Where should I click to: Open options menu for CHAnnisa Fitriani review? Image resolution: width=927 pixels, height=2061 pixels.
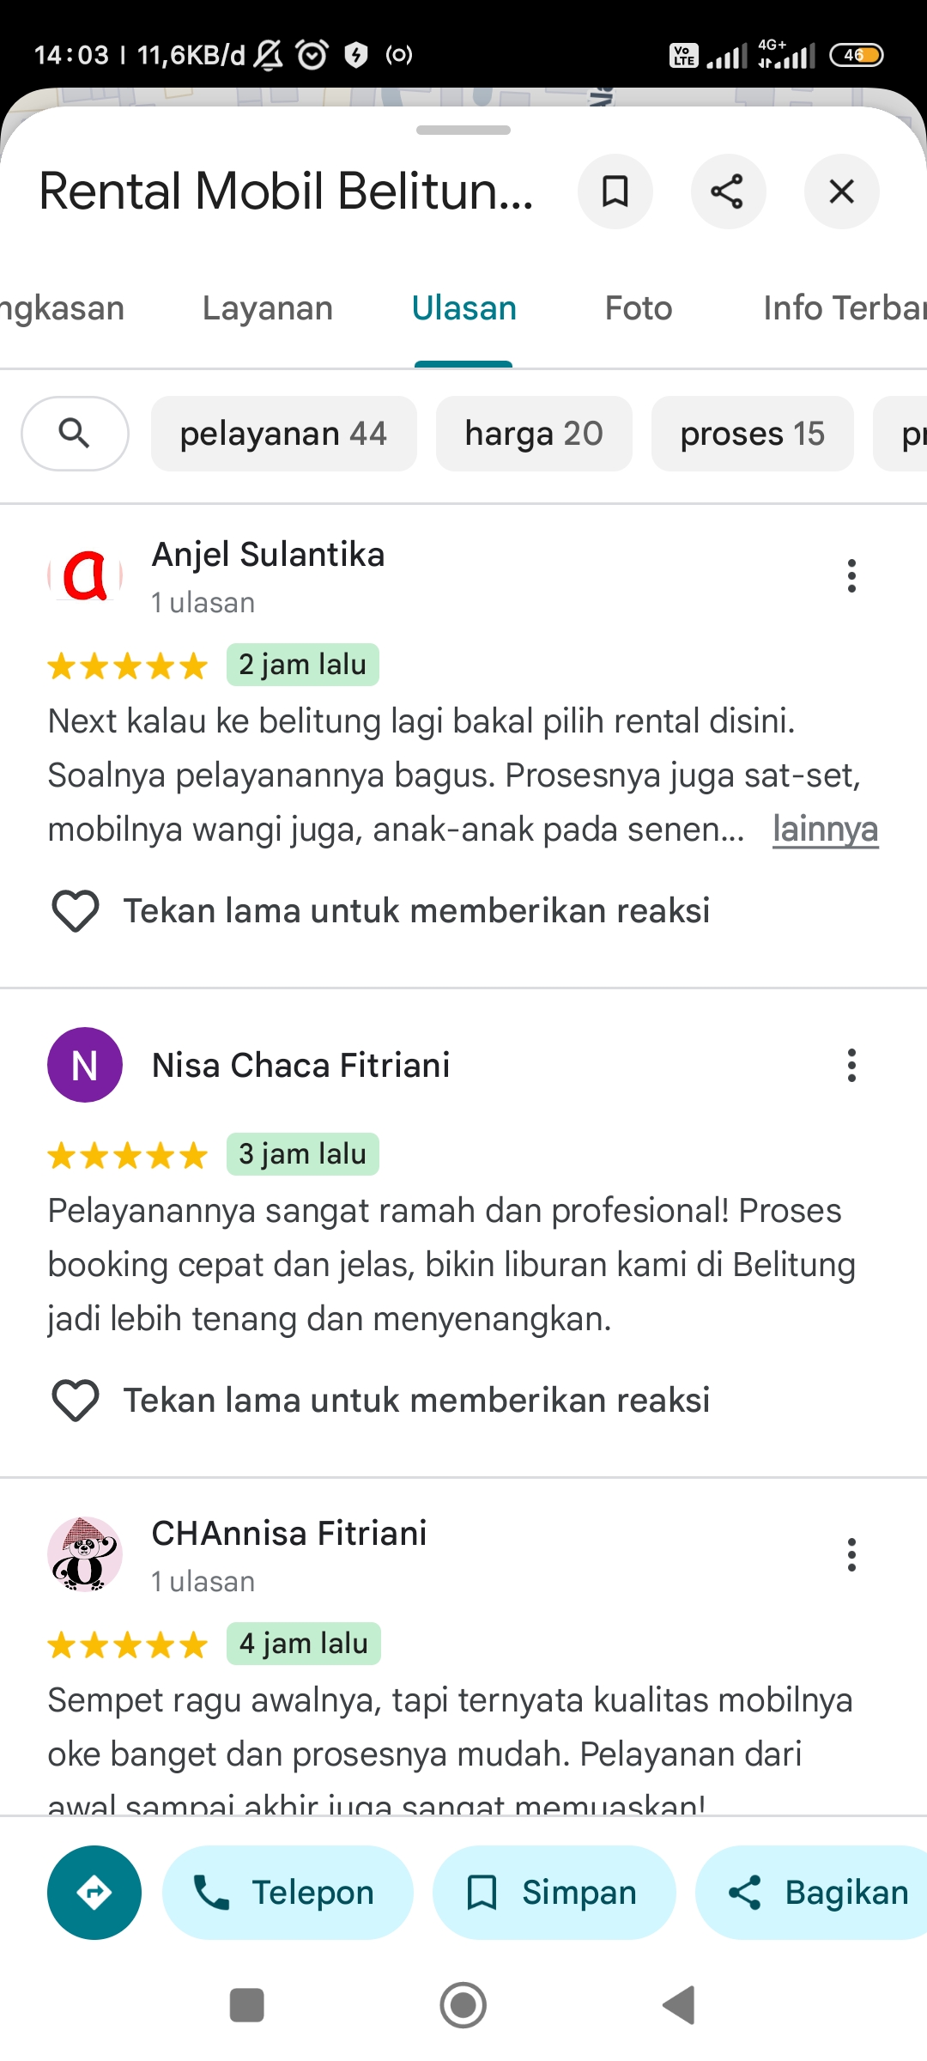coord(851,1555)
